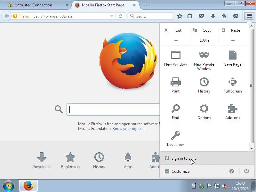Open the Windows Start button
The image size is (256, 192).
(9, 186)
